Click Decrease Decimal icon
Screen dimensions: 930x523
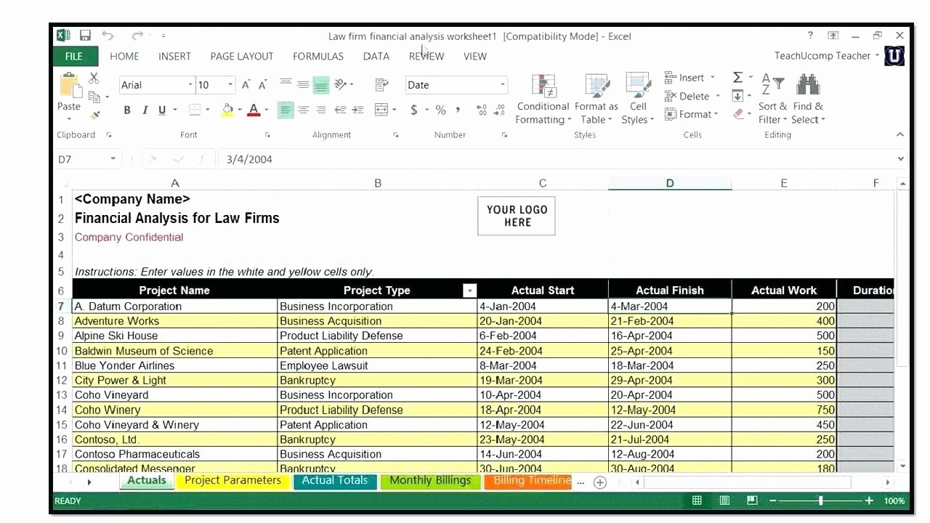click(499, 110)
